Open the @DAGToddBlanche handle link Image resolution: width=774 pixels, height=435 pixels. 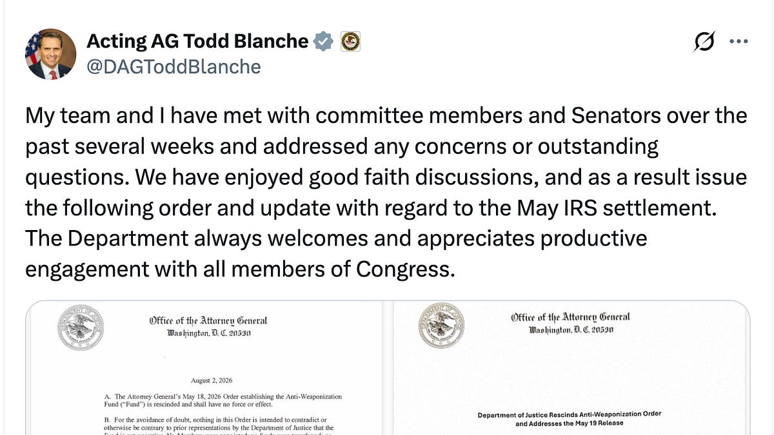(174, 66)
